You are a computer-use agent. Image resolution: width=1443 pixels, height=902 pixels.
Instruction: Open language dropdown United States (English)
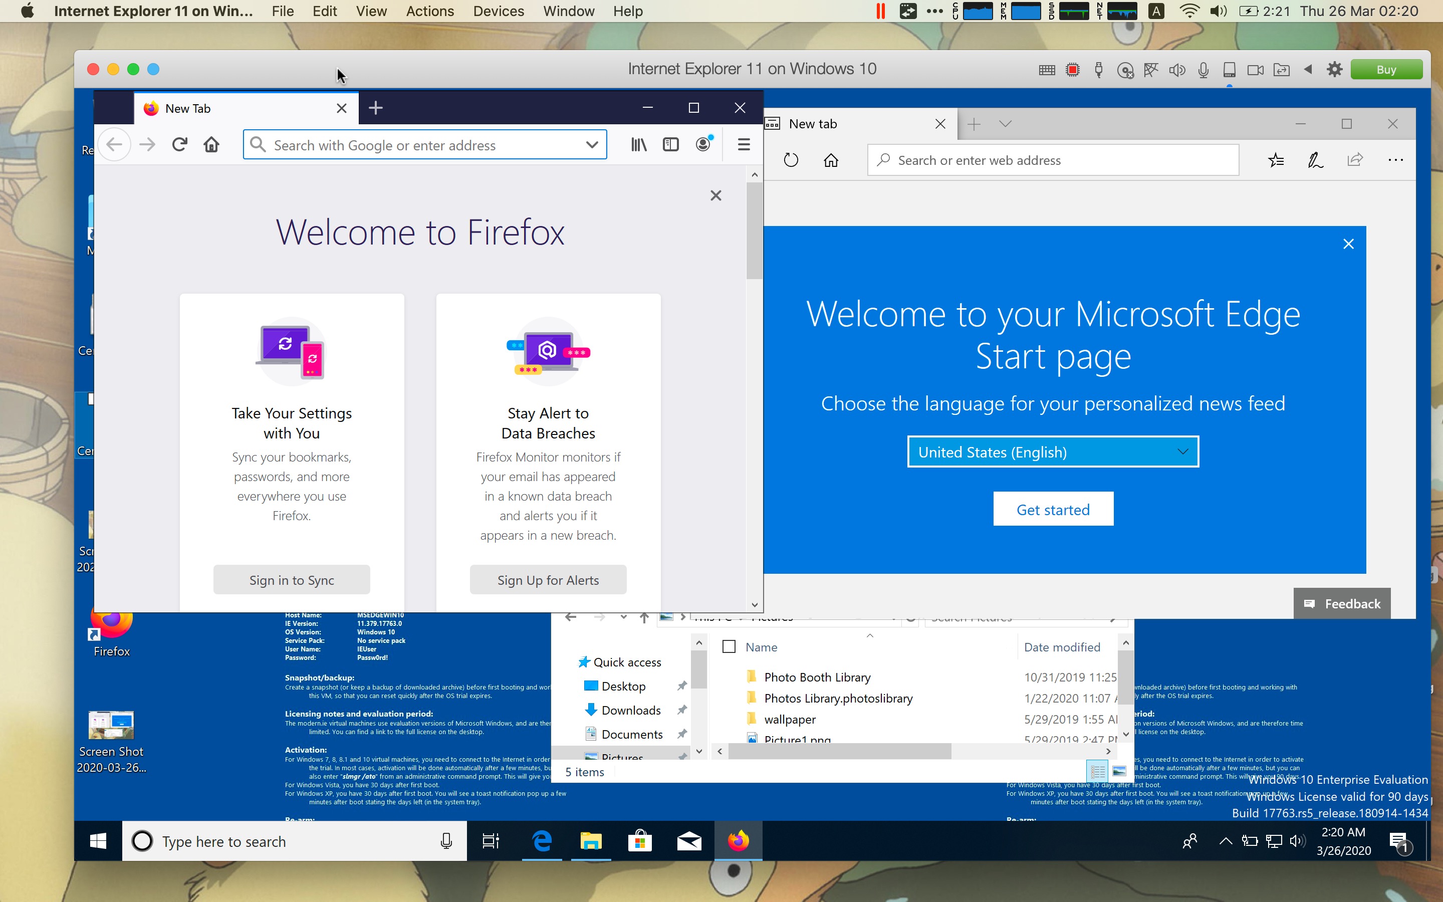(1053, 452)
